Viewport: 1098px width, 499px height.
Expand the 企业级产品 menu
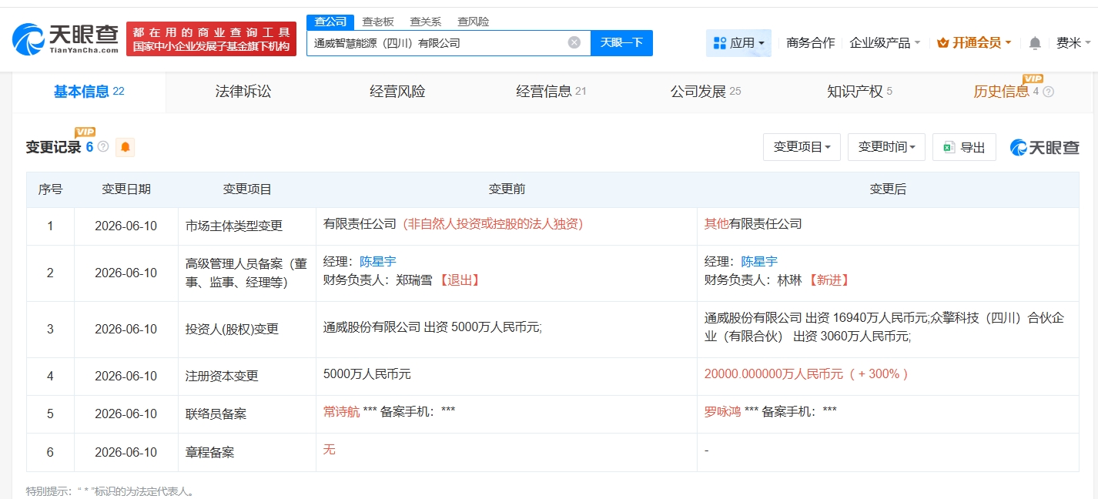[885, 43]
